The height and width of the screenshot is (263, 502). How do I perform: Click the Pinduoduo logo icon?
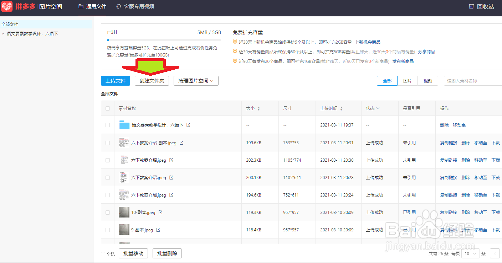6,6
